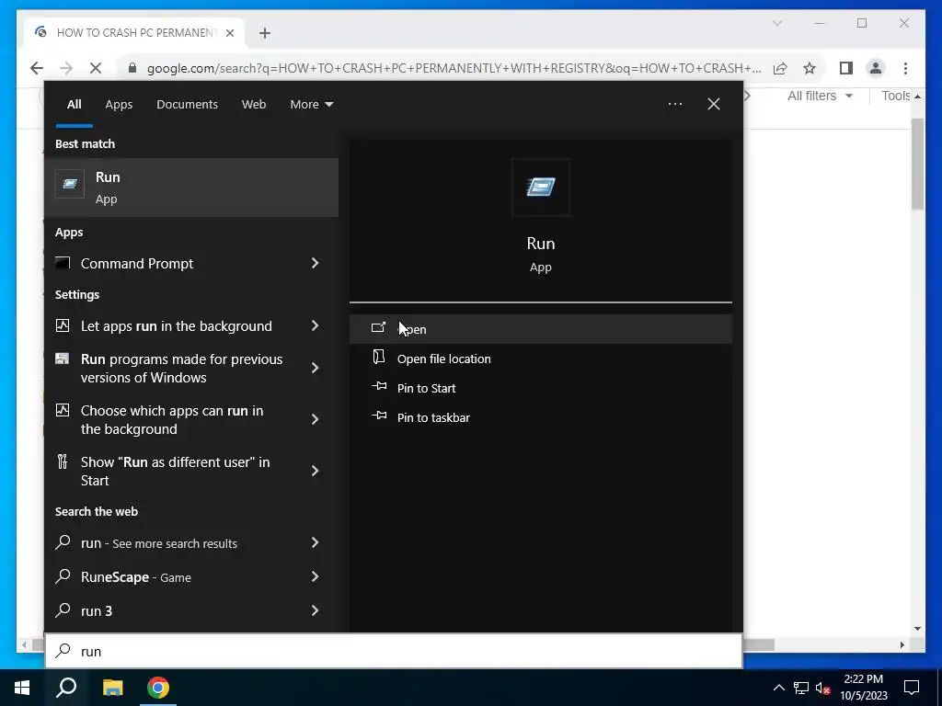Expand run web search results arrow
This screenshot has width=942, height=706.
(315, 542)
